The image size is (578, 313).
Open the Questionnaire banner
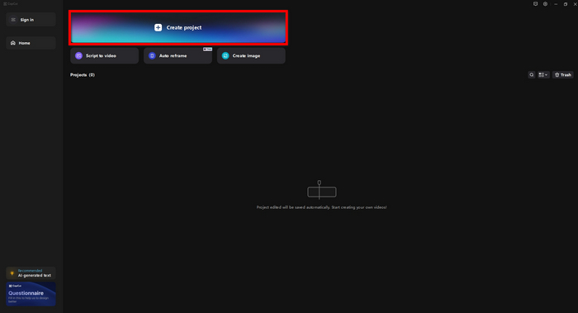(x=31, y=294)
